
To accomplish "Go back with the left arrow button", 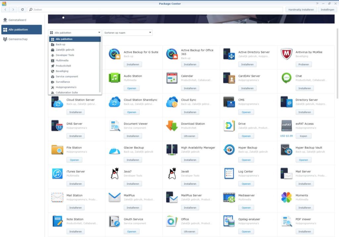I will [5, 10].
